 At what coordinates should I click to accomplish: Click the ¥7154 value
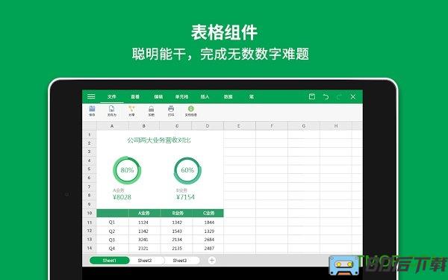click(185, 197)
